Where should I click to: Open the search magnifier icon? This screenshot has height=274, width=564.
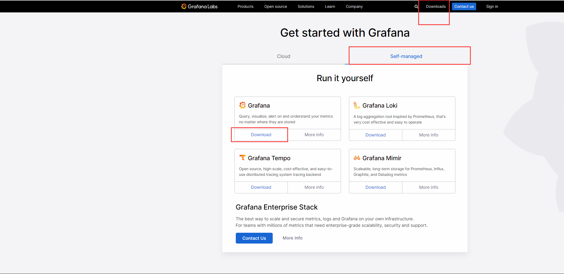point(416,6)
